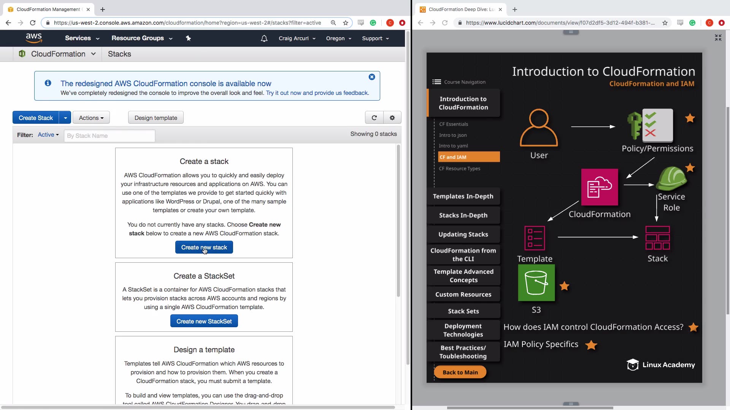The image size is (730, 410).
Task: Click the CloudFormation icon in diagram
Action: (x=599, y=187)
